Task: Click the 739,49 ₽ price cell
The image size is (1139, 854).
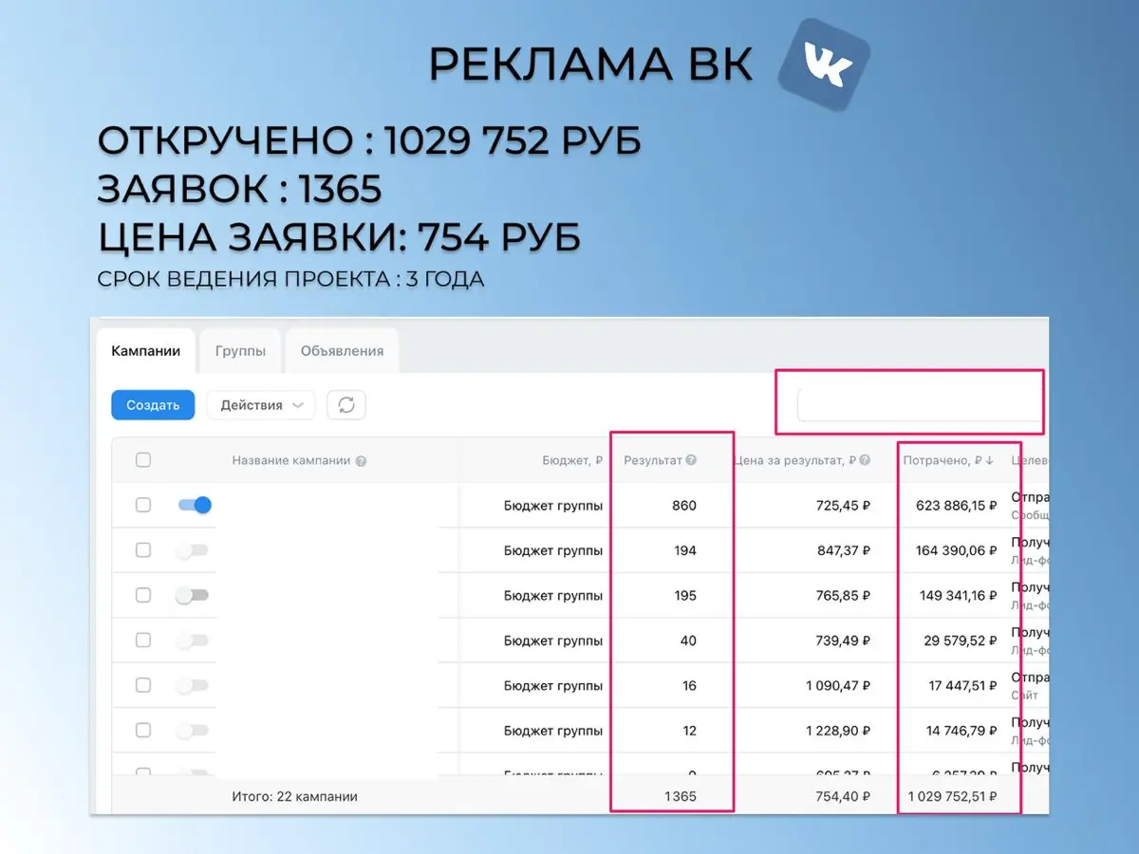Action: pyautogui.click(x=843, y=640)
